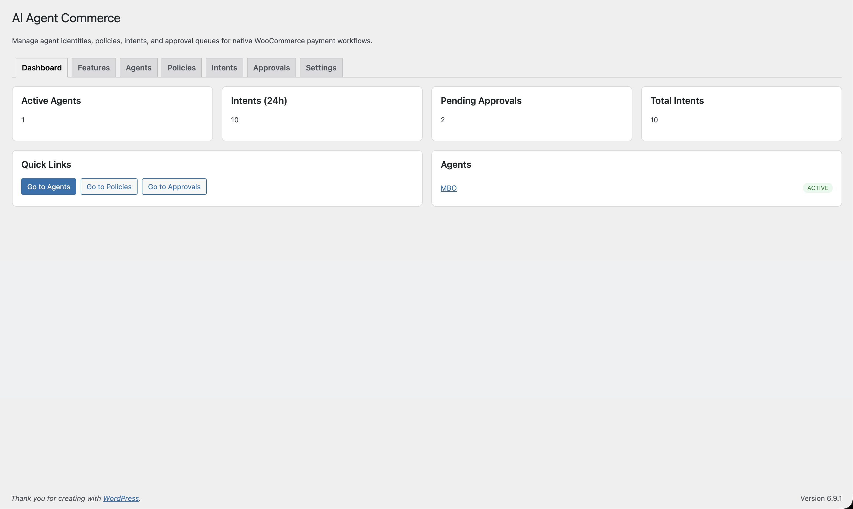
Task: Click the AI Agent Commerce heading
Action: point(66,18)
